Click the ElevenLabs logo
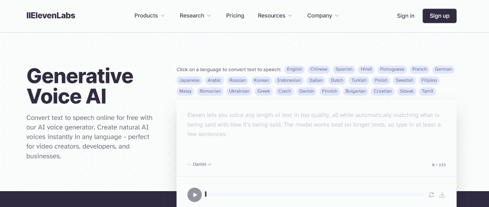 click(x=51, y=15)
